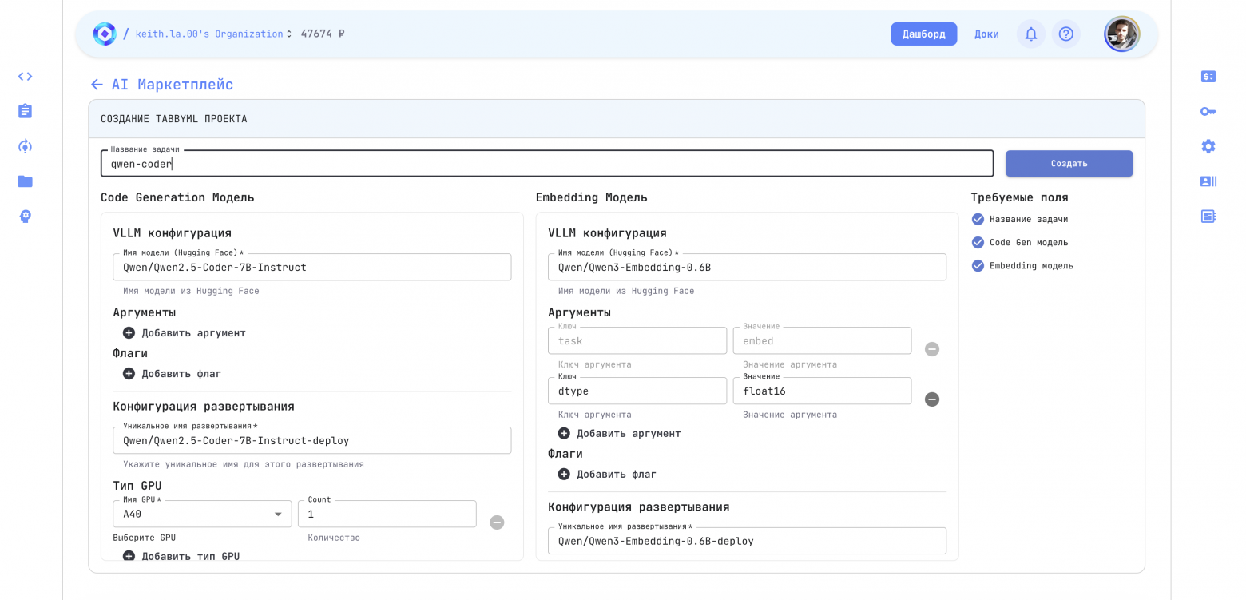Open the projects folder icon in left sidebar
Image resolution: width=1246 pixels, height=600 pixels.
(25, 181)
